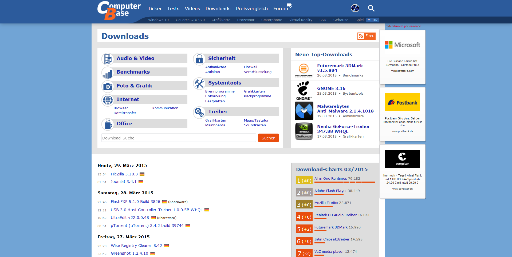Click the Internet globe icon
The height and width of the screenshot is (257, 512).
pyautogui.click(x=108, y=100)
